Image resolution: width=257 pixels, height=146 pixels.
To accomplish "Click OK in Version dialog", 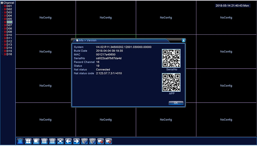I will point(176,103).
